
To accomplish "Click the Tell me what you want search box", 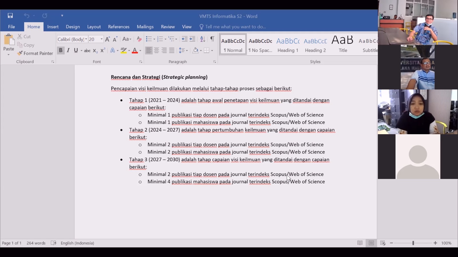I will 235,27.
